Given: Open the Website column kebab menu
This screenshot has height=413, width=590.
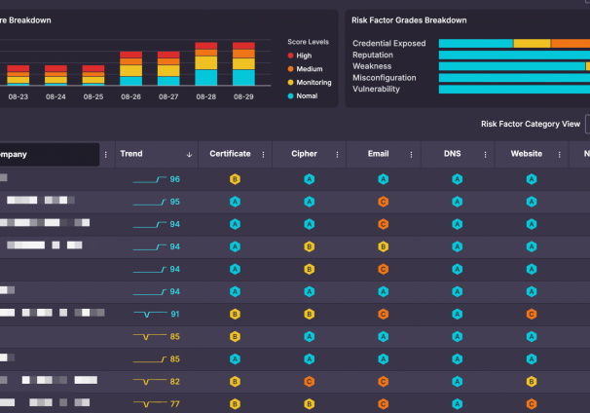Looking at the screenshot, I should 560,155.
